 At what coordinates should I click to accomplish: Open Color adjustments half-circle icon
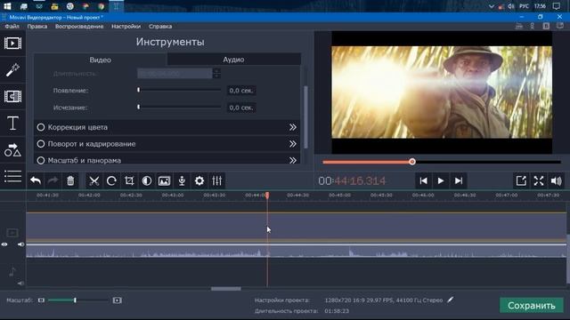(x=147, y=180)
